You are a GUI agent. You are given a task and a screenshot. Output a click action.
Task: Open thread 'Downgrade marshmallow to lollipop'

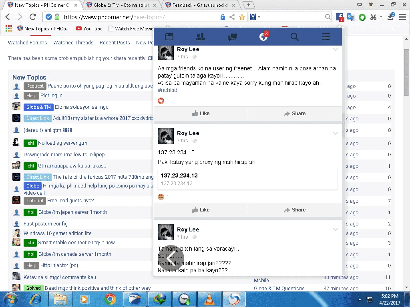[x=64, y=155]
